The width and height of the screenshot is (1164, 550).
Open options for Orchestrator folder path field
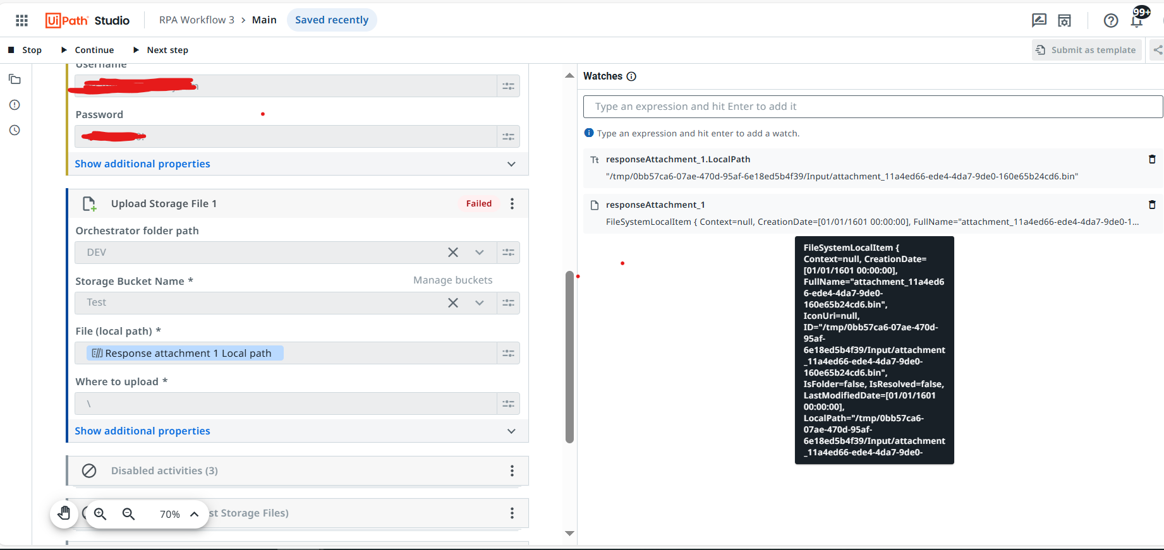pos(508,253)
